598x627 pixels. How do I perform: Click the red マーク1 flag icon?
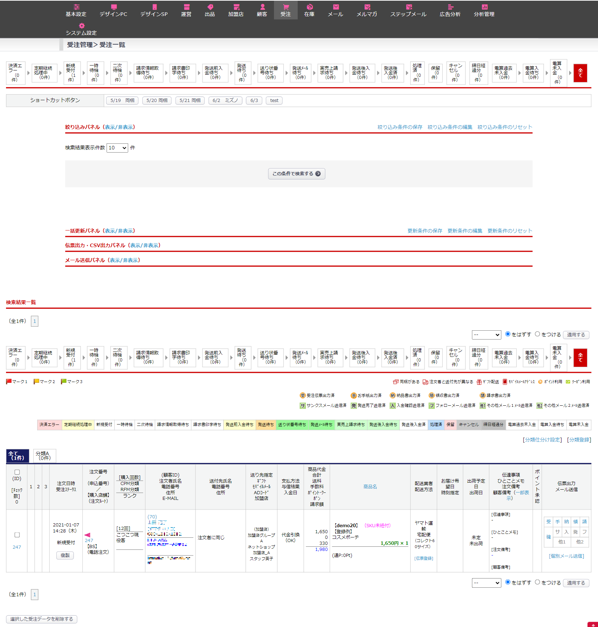tap(9, 382)
